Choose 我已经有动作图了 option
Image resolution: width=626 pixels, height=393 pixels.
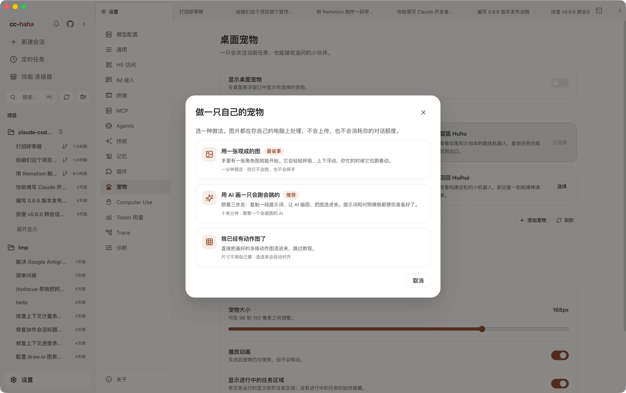point(313,247)
